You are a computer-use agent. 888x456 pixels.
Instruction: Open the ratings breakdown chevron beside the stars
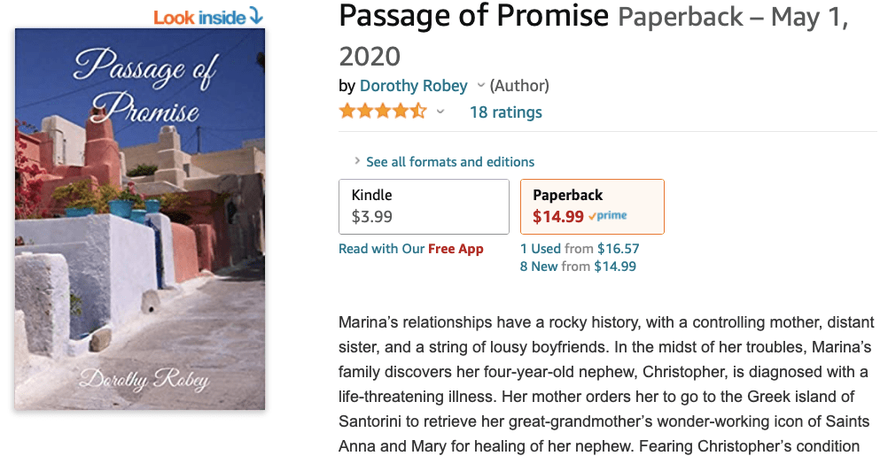[440, 112]
